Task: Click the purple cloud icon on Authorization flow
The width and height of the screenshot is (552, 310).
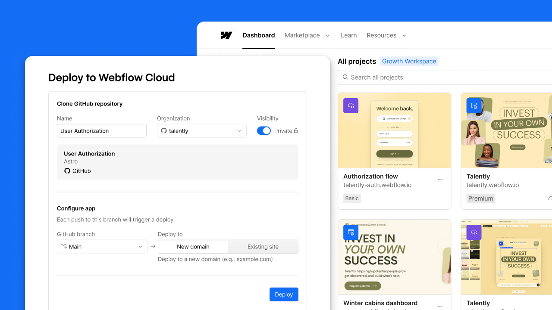Action: pos(351,105)
